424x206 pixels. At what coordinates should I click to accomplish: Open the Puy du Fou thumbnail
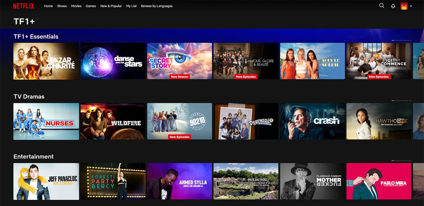tap(246, 181)
